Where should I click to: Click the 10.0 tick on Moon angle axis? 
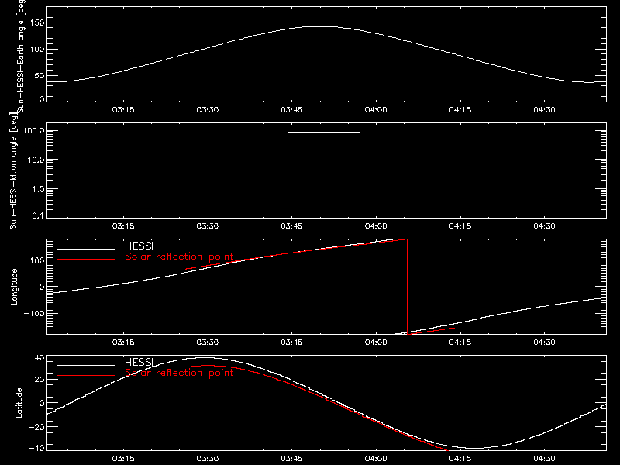[x=36, y=160]
